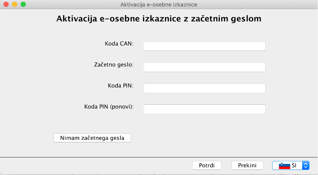Screen dimensions: 318x175
Task: Minimize the window with the yellow button
Action: pyautogui.click(x=15, y=4)
